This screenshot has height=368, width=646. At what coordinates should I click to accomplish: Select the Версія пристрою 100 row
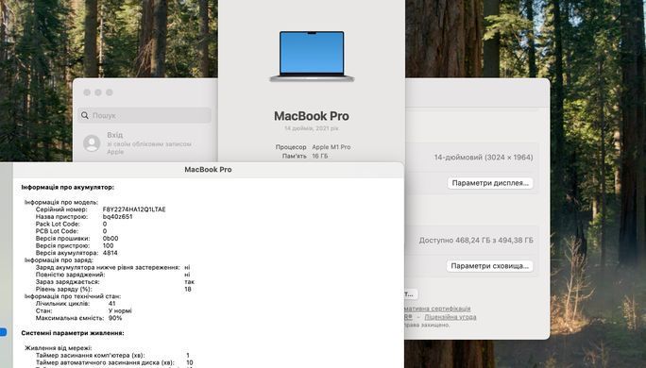[75, 245]
